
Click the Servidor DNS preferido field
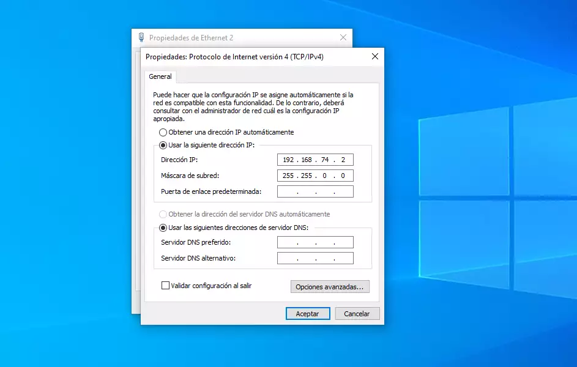[315, 242]
